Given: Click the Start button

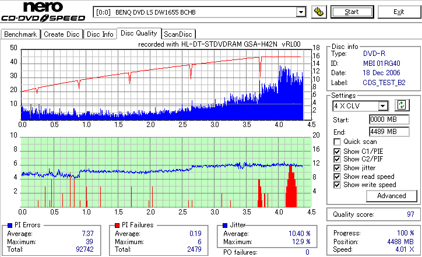Looking at the screenshot, I should [x=352, y=12].
